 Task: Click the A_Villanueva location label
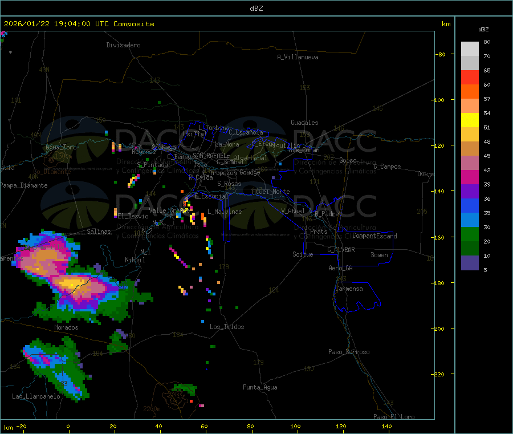coord(298,57)
